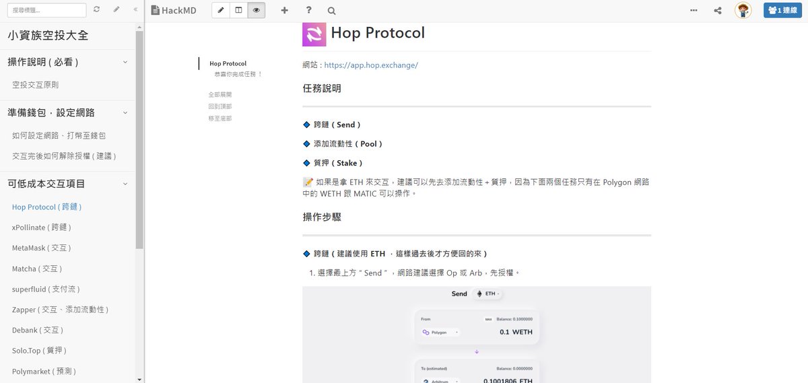Viewport: 808px width, 383px height.
Task: Click 移至底部 go to bottom link
Action: tap(220, 118)
